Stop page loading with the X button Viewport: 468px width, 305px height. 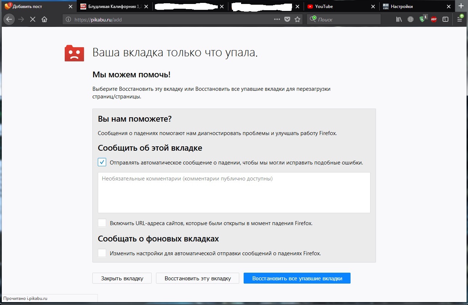tap(33, 20)
